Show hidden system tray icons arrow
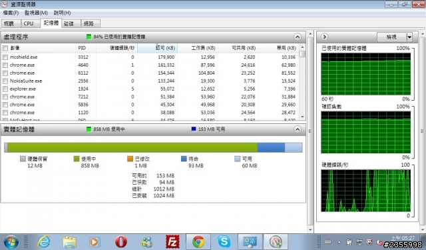 (339, 242)
